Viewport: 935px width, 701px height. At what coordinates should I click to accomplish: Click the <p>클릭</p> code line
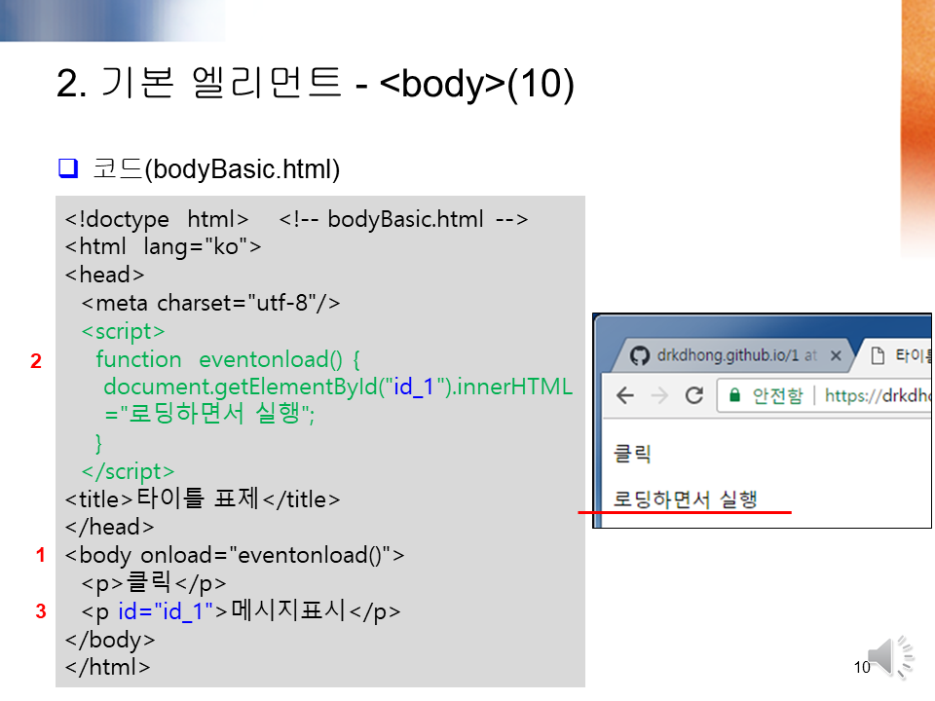click(154, 583)
